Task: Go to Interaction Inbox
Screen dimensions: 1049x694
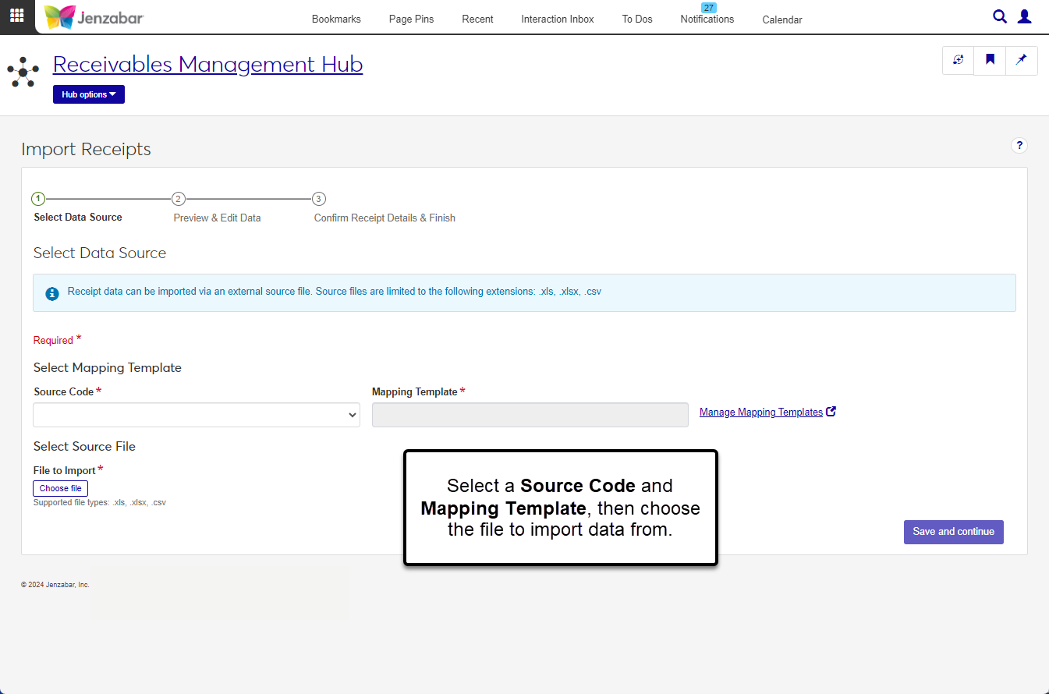Action: (x=558, y=19)
